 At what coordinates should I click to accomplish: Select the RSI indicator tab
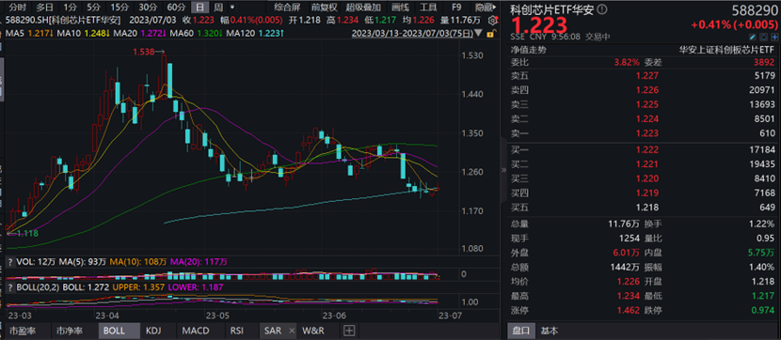tap(237, 331)
